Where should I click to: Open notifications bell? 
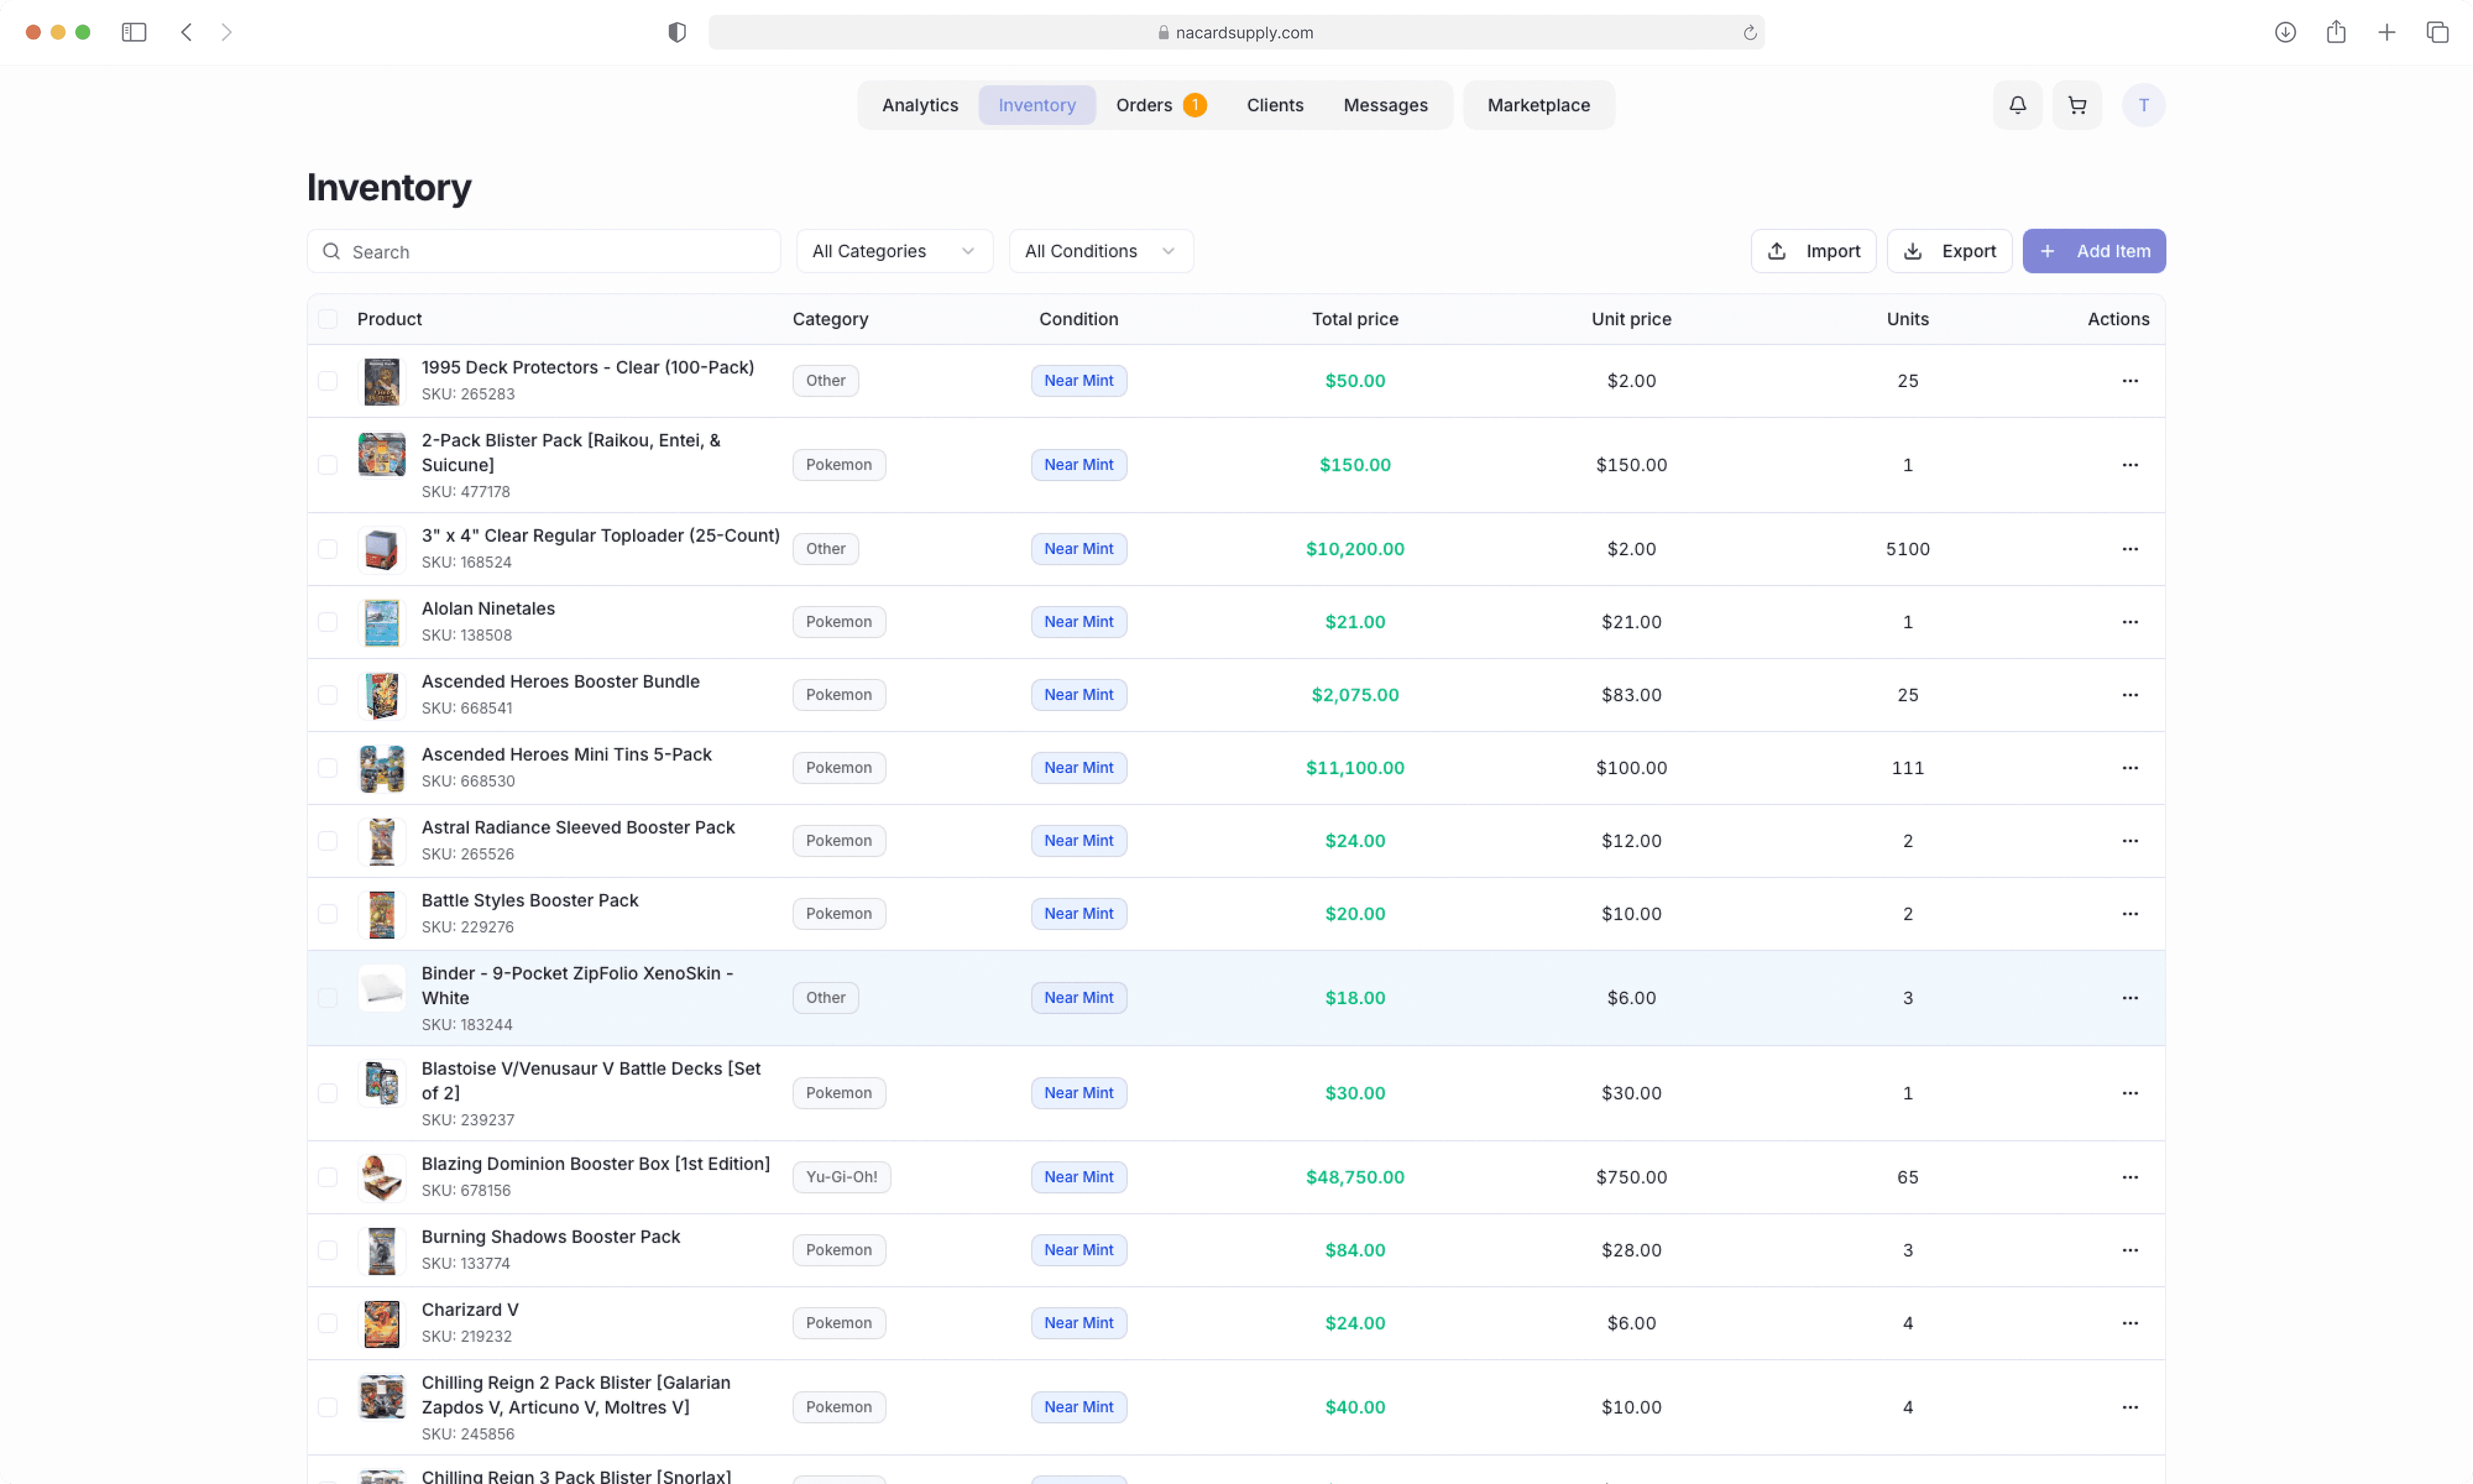pyautogui.click(x=2017, y=105)
